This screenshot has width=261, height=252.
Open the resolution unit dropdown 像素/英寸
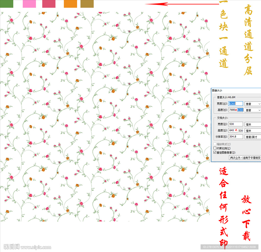pyautogui.click(x=253, y=137)
